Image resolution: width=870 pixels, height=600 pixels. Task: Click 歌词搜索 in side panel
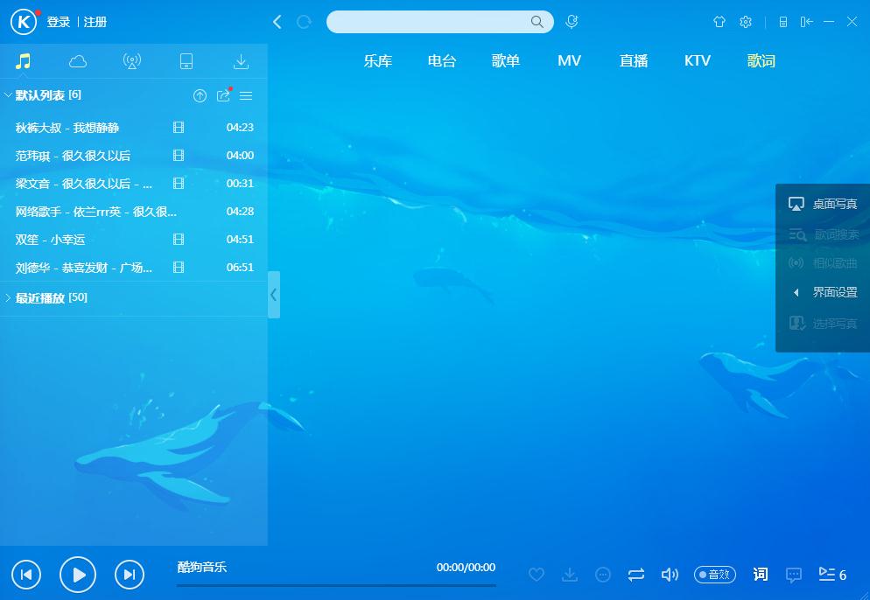pos(823,234)
